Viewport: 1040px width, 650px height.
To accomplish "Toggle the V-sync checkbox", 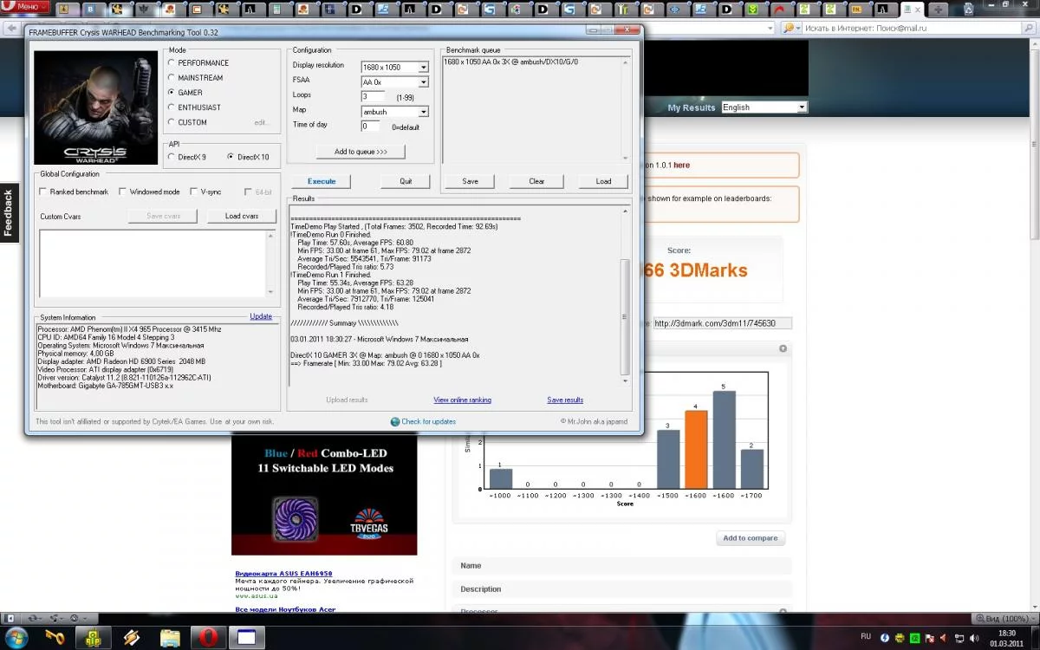I will coord(193,192).
